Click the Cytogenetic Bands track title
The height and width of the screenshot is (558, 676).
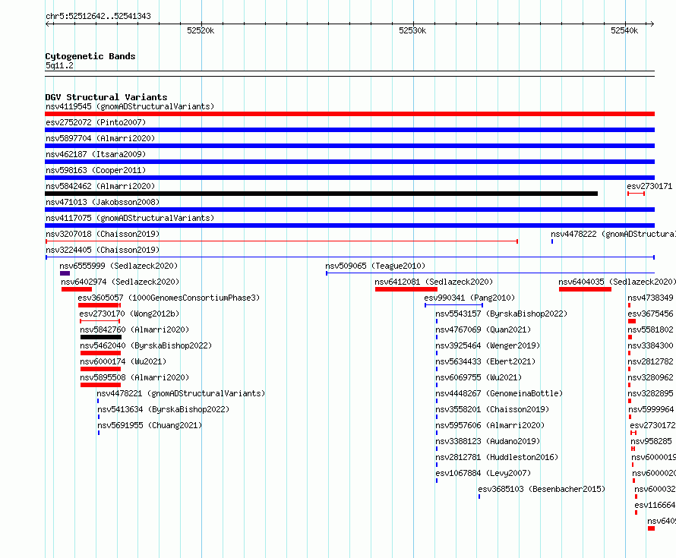pos(90,56)
